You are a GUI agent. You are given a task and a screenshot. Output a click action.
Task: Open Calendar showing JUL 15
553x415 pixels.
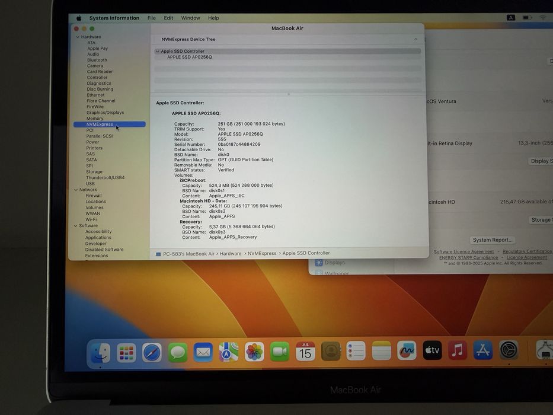pos(305,352)
